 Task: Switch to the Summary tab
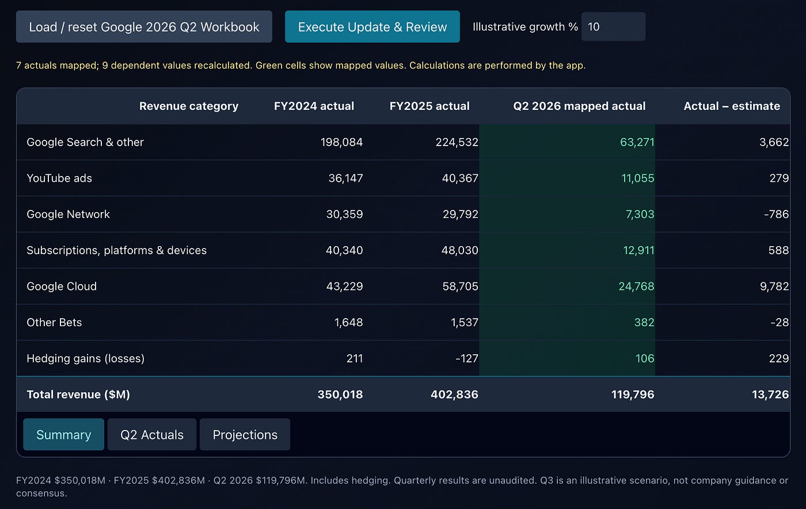tap(63, 434)
